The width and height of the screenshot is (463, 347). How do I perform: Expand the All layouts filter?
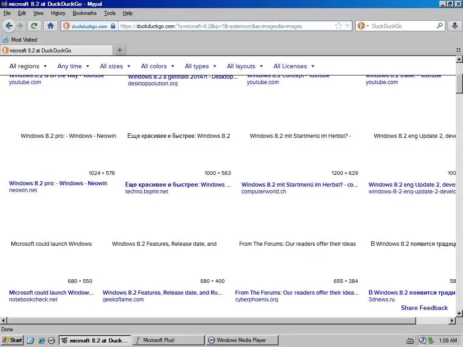245,66
